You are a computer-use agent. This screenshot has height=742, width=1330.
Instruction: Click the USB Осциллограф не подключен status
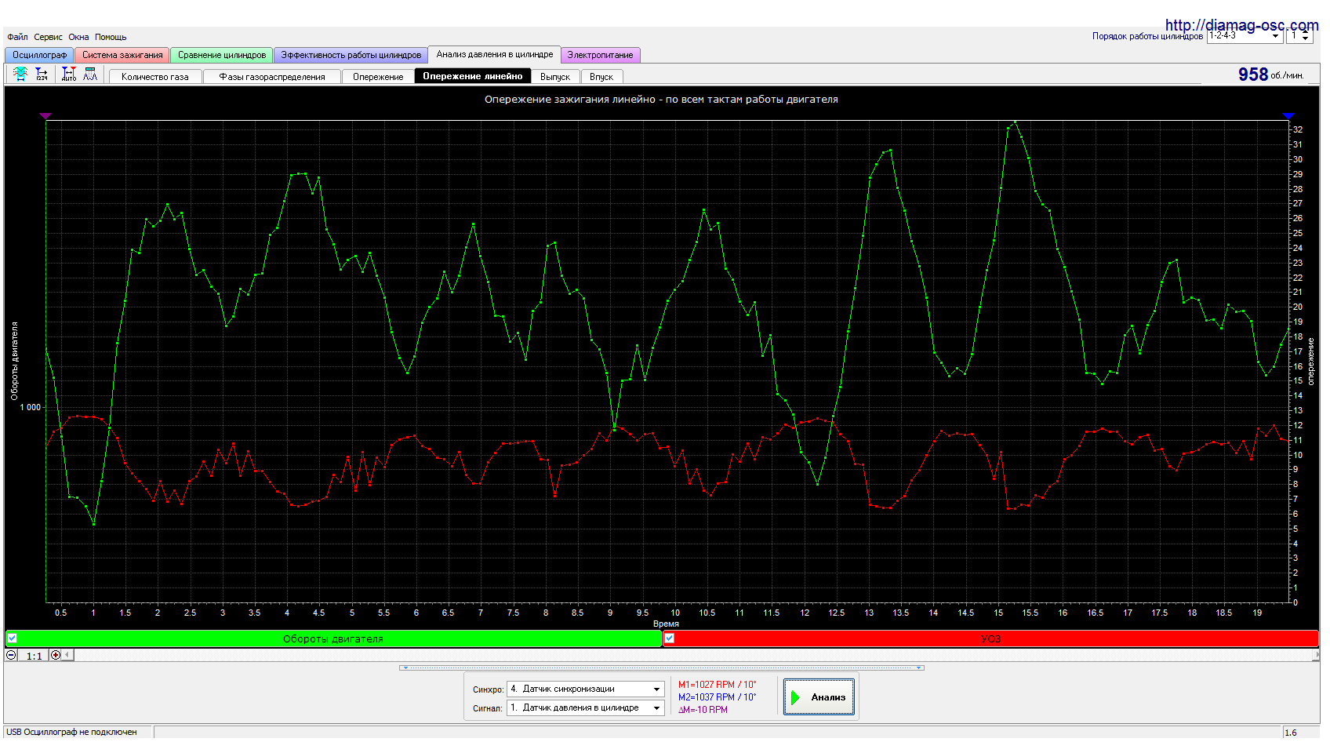click(x=72, y=732)
